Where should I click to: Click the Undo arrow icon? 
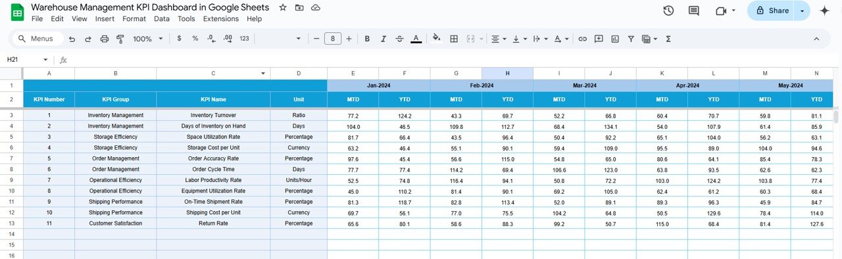click(72, 39)
